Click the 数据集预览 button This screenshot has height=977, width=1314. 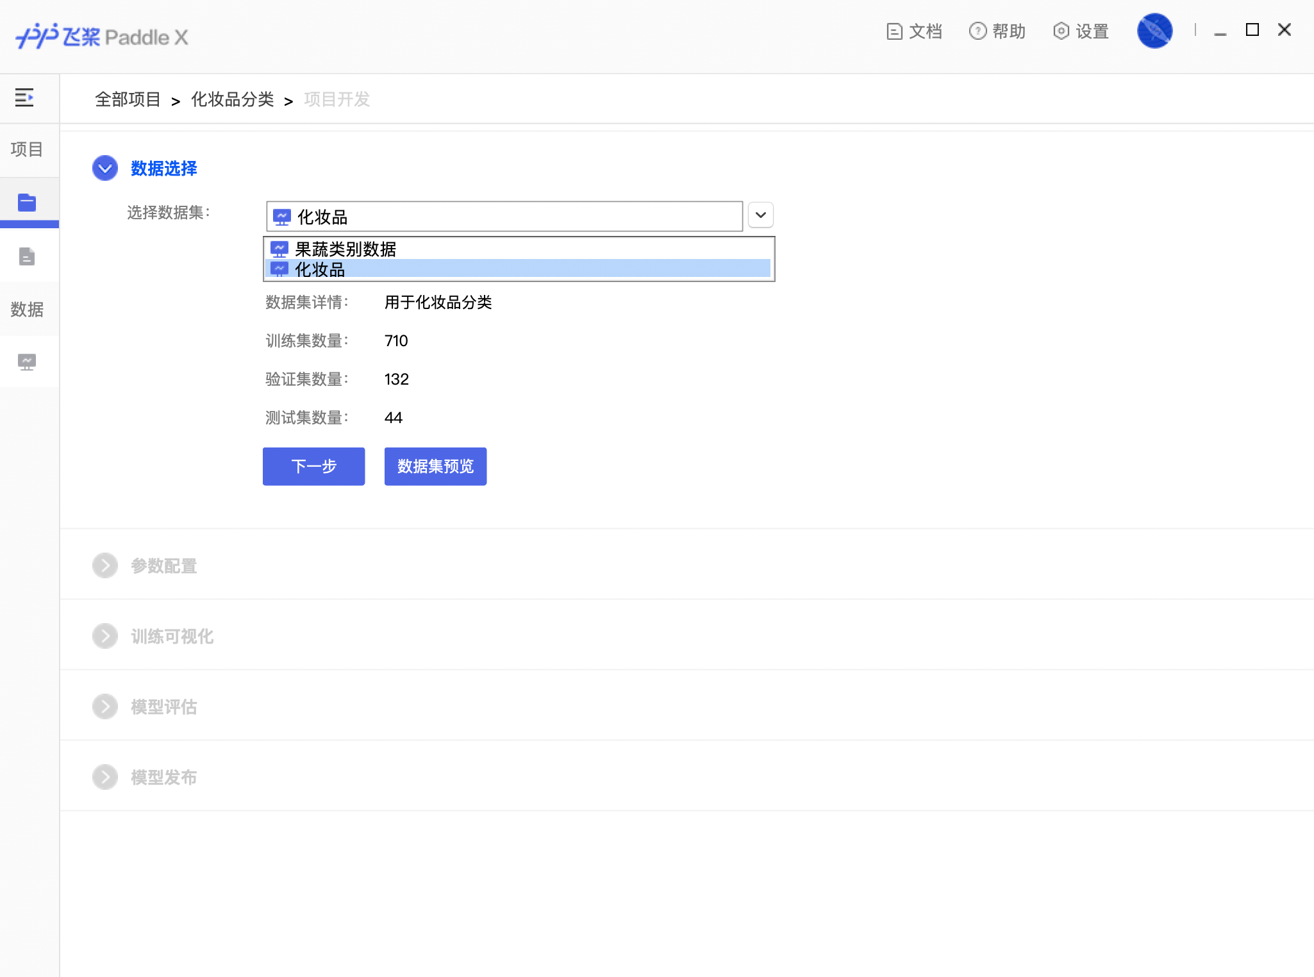(435, 466)
